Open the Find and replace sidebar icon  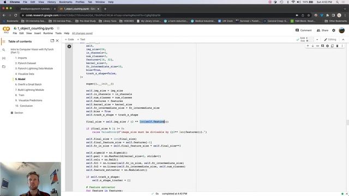pos(4,50)
